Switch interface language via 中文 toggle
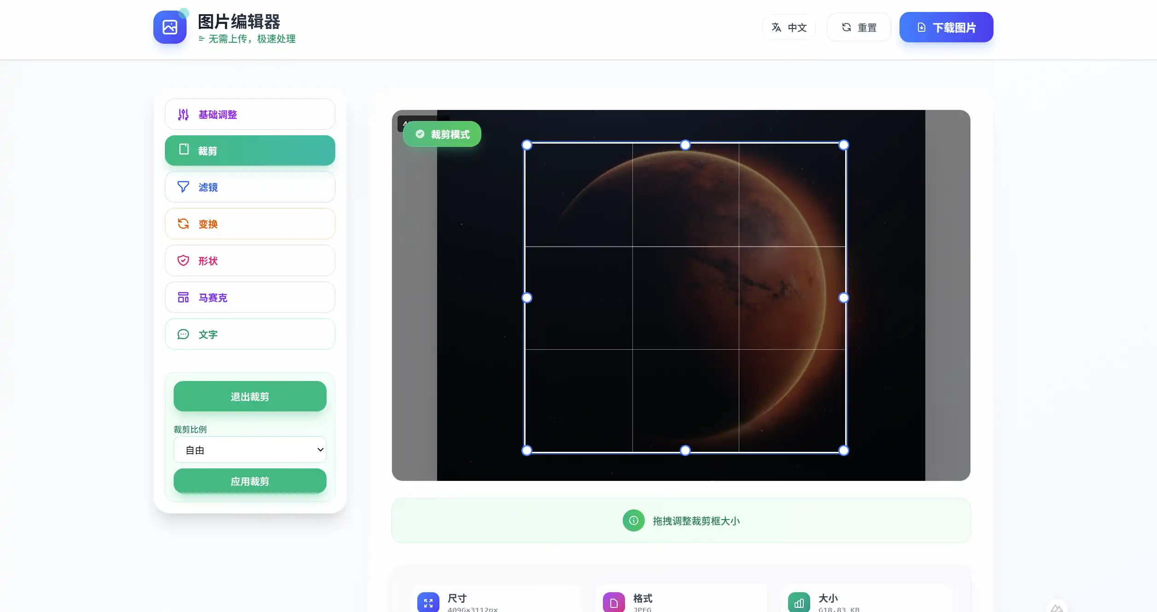1157x612 pixels. coord(789,27)
